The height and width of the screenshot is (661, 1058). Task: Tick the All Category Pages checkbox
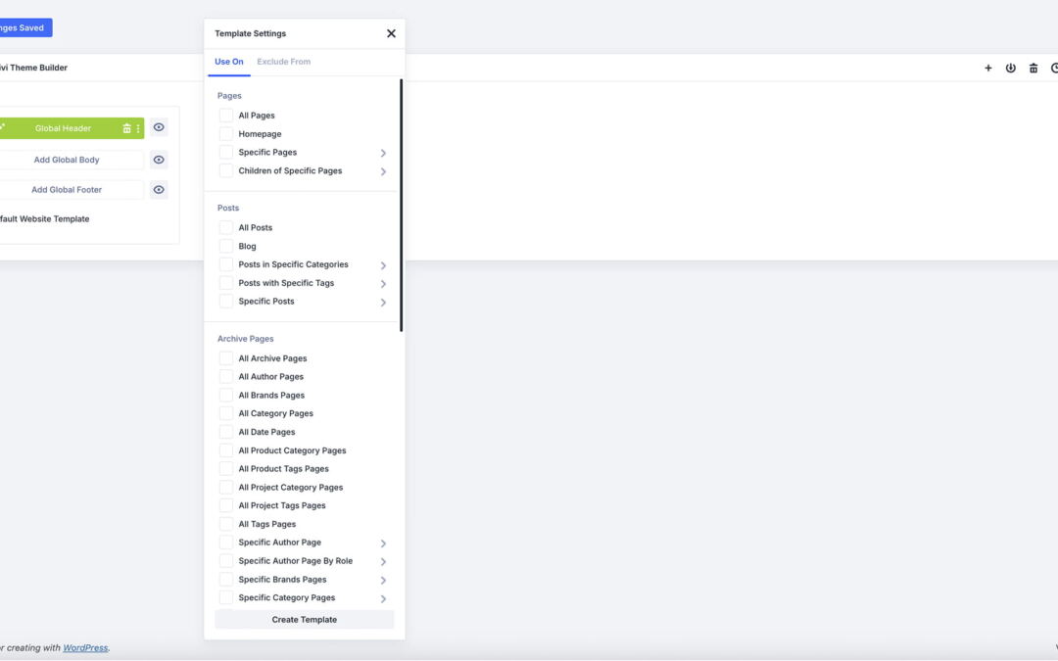tap(226, 413)
